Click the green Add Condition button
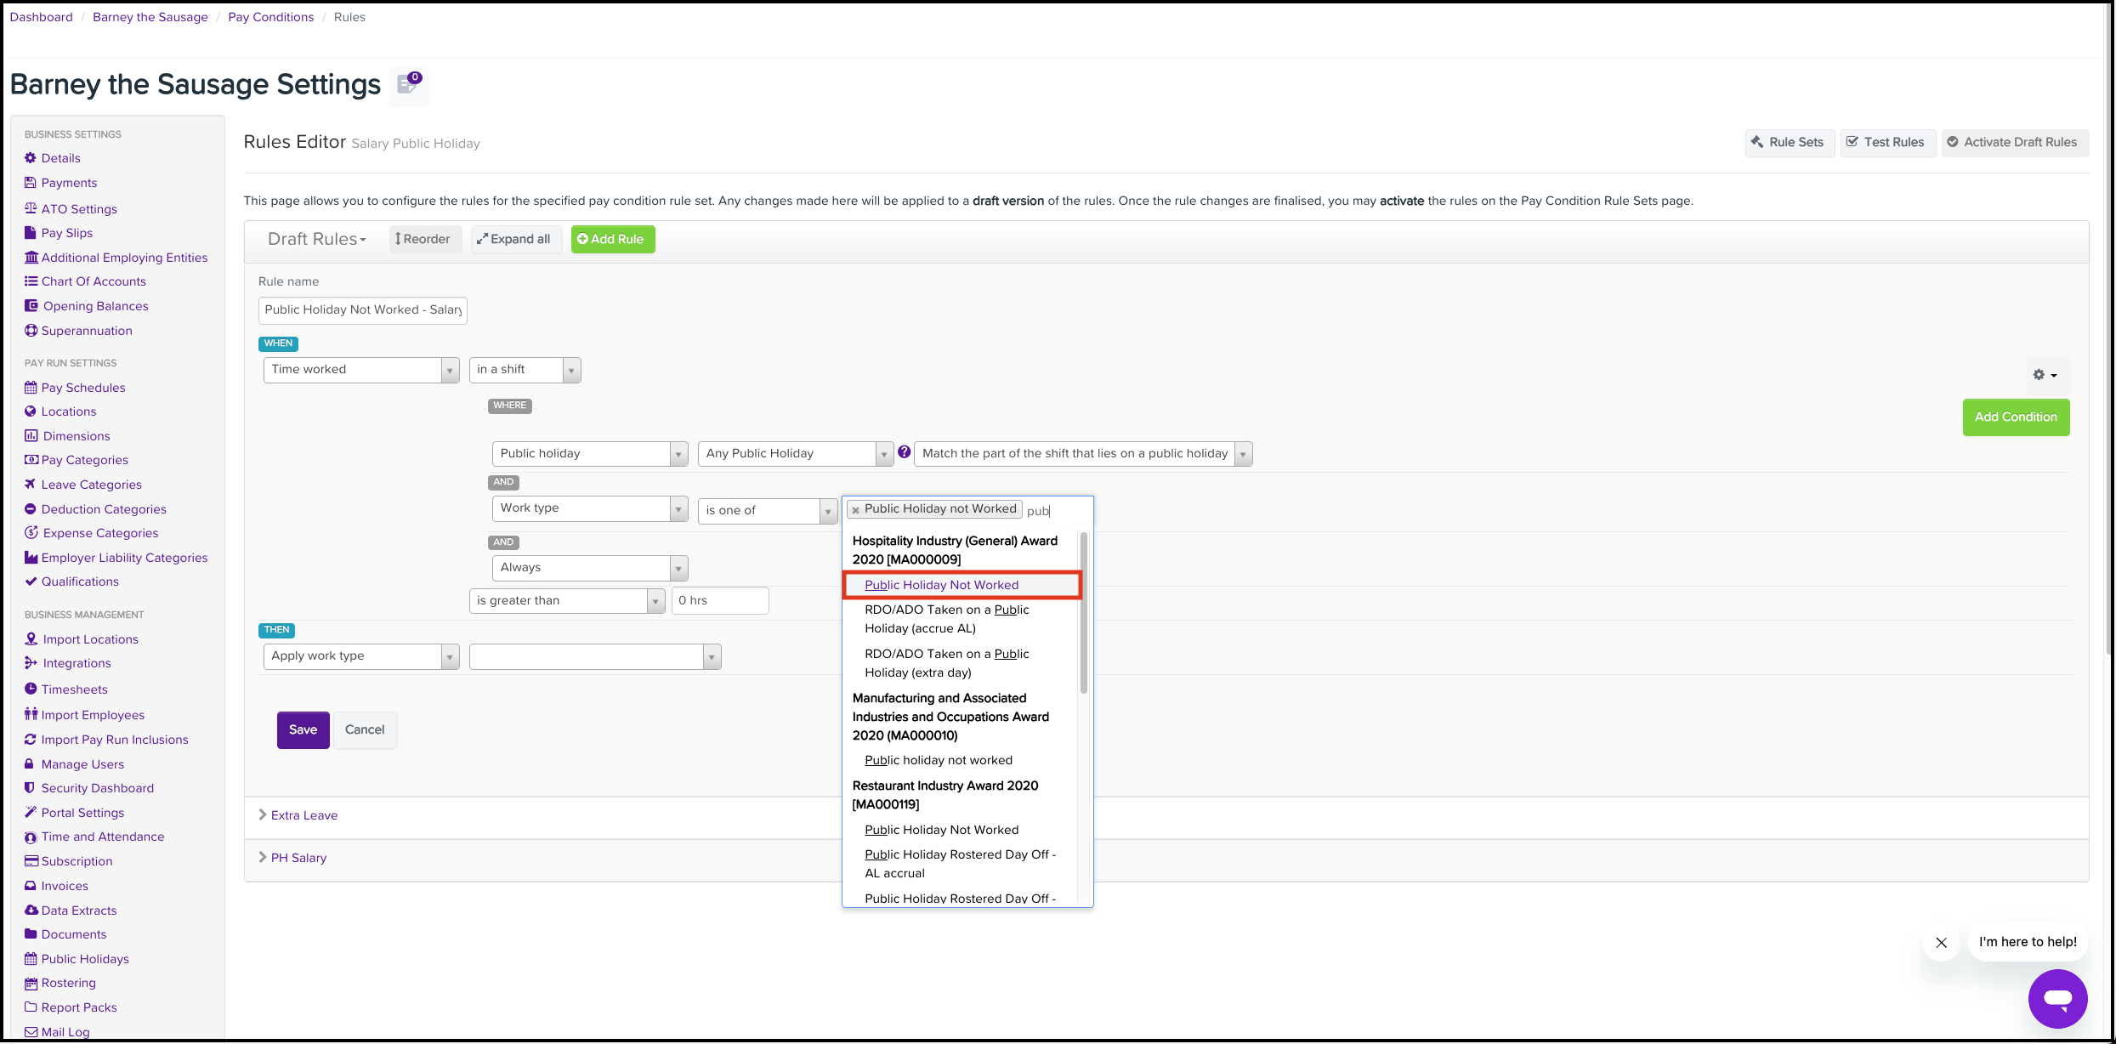The image size is (2116, 1044). [x=2015, y=417]
